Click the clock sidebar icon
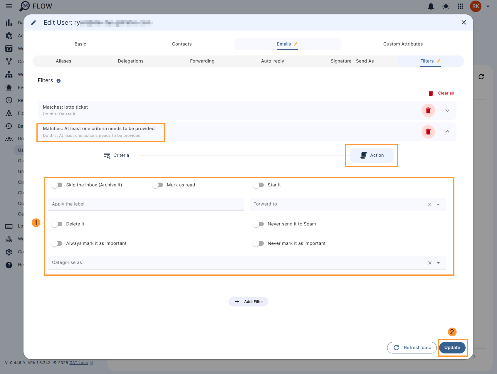 9,100
